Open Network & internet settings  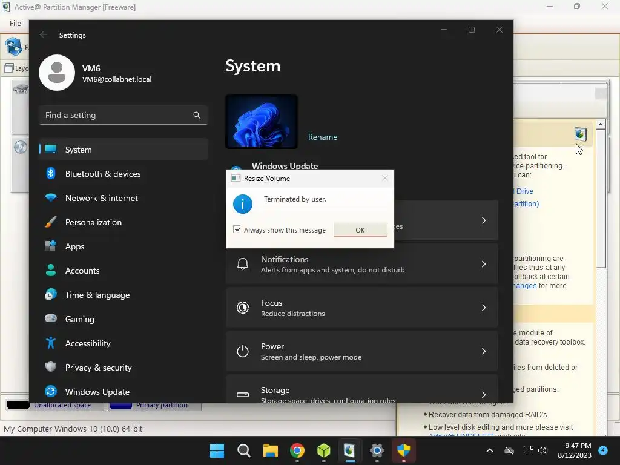124,198
